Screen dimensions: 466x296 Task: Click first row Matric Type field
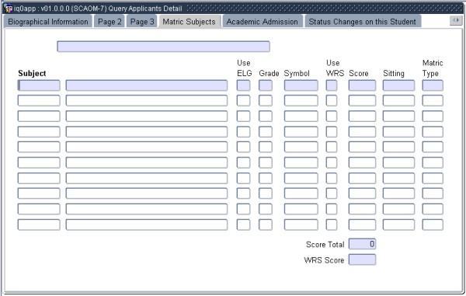433,85
